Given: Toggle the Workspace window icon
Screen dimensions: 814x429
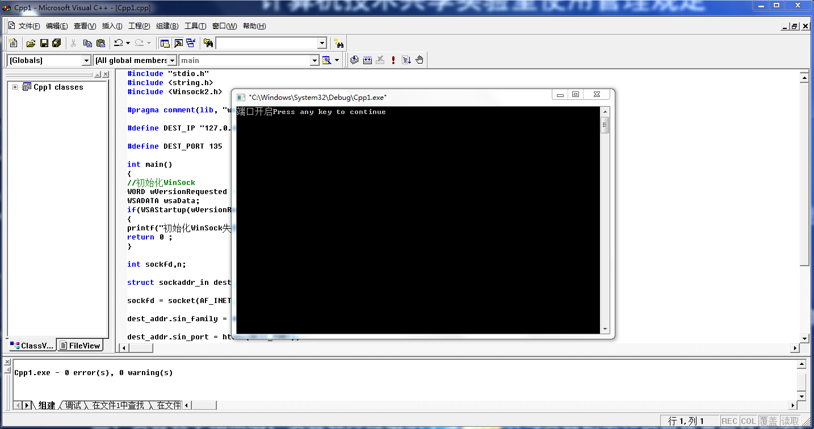Looking at the screenshot, I should [165, 43].
